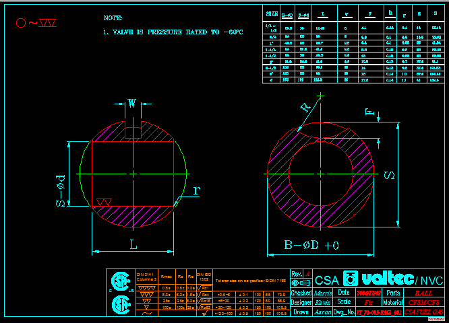Click the valve pressure rating note line
This screenshot has width=449, height=323.
173,32
